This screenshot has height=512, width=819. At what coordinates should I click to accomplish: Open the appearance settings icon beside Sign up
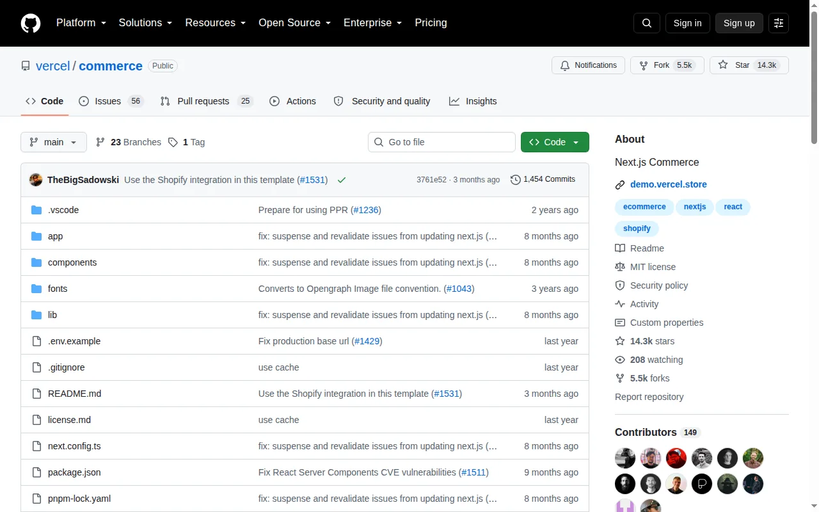tap(779, 23)
